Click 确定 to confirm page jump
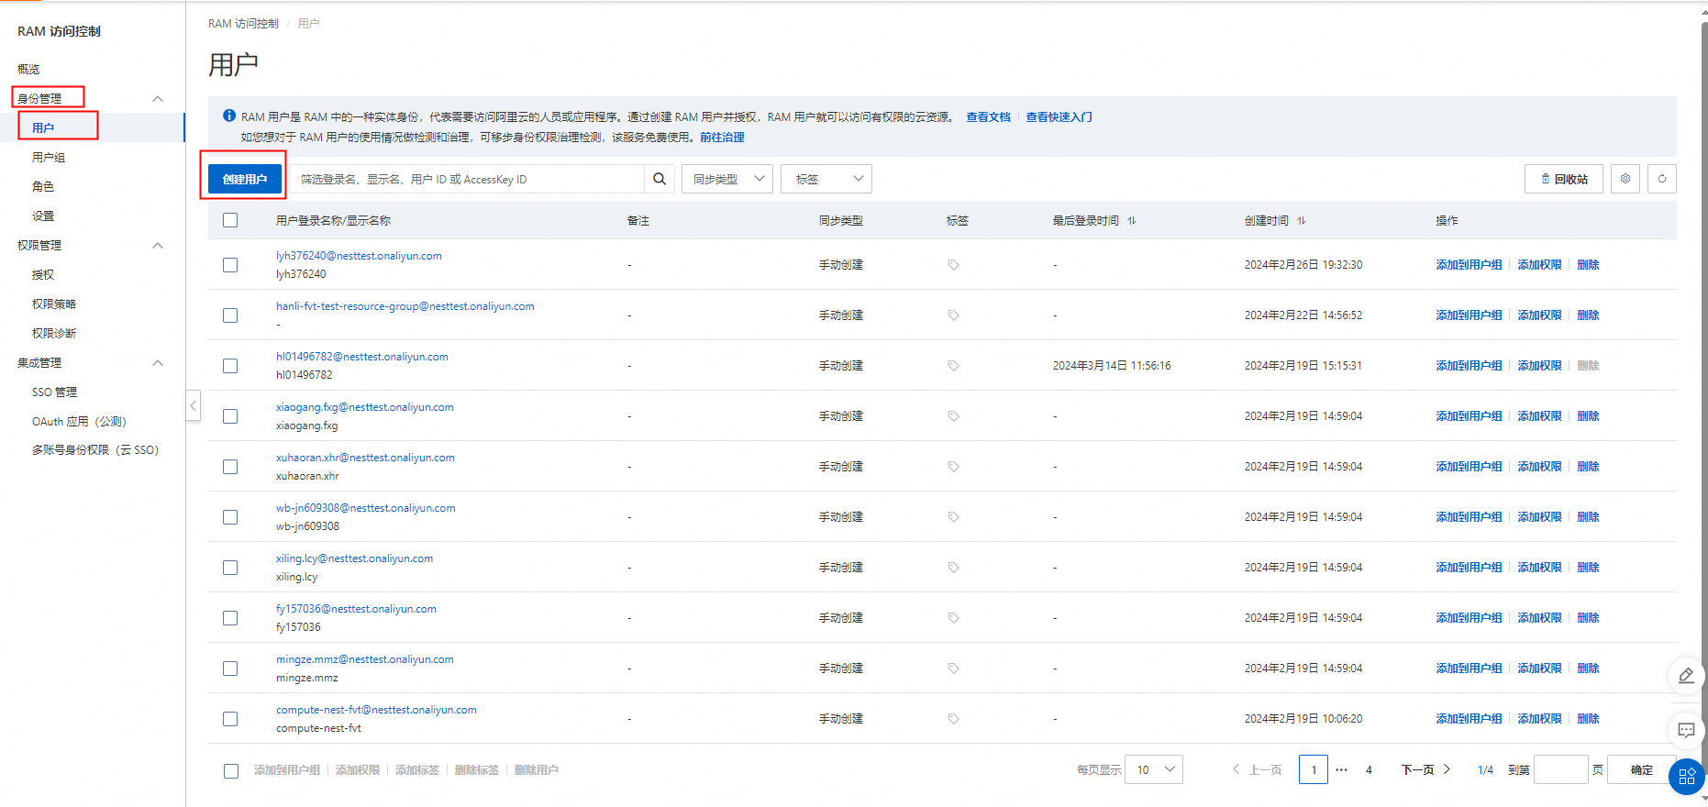The height and width of the screenshot is (807, 1708). [1642, 769]
